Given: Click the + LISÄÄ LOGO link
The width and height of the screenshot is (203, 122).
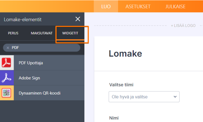Looking at the screenshot, I should [x=183, y=25].
